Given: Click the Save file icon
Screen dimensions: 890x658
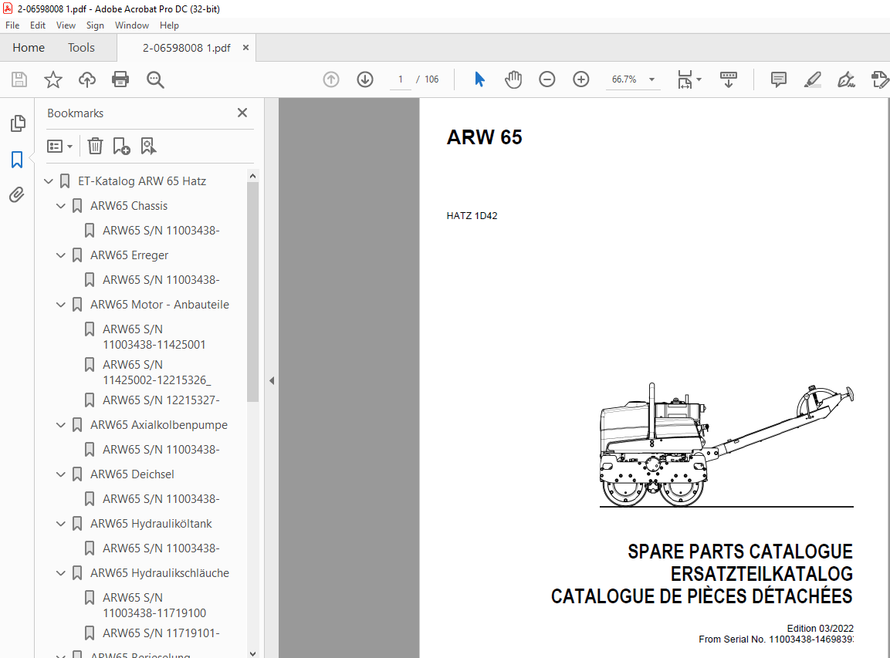Looking at the screenshot, I should [19, 79].
